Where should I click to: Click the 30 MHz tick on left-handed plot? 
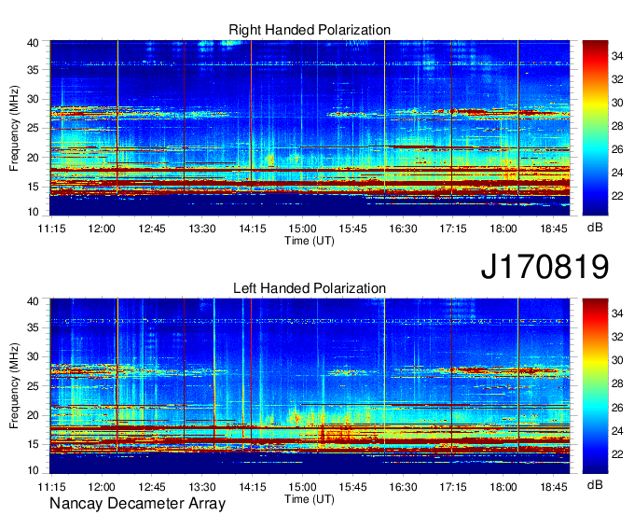(33, 356)
